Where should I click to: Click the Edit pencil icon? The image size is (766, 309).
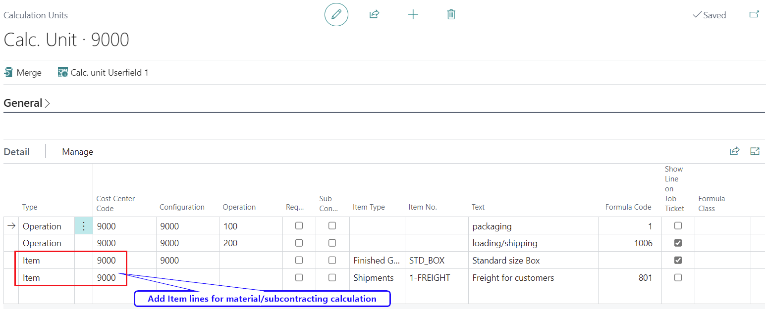pos(336,15)
